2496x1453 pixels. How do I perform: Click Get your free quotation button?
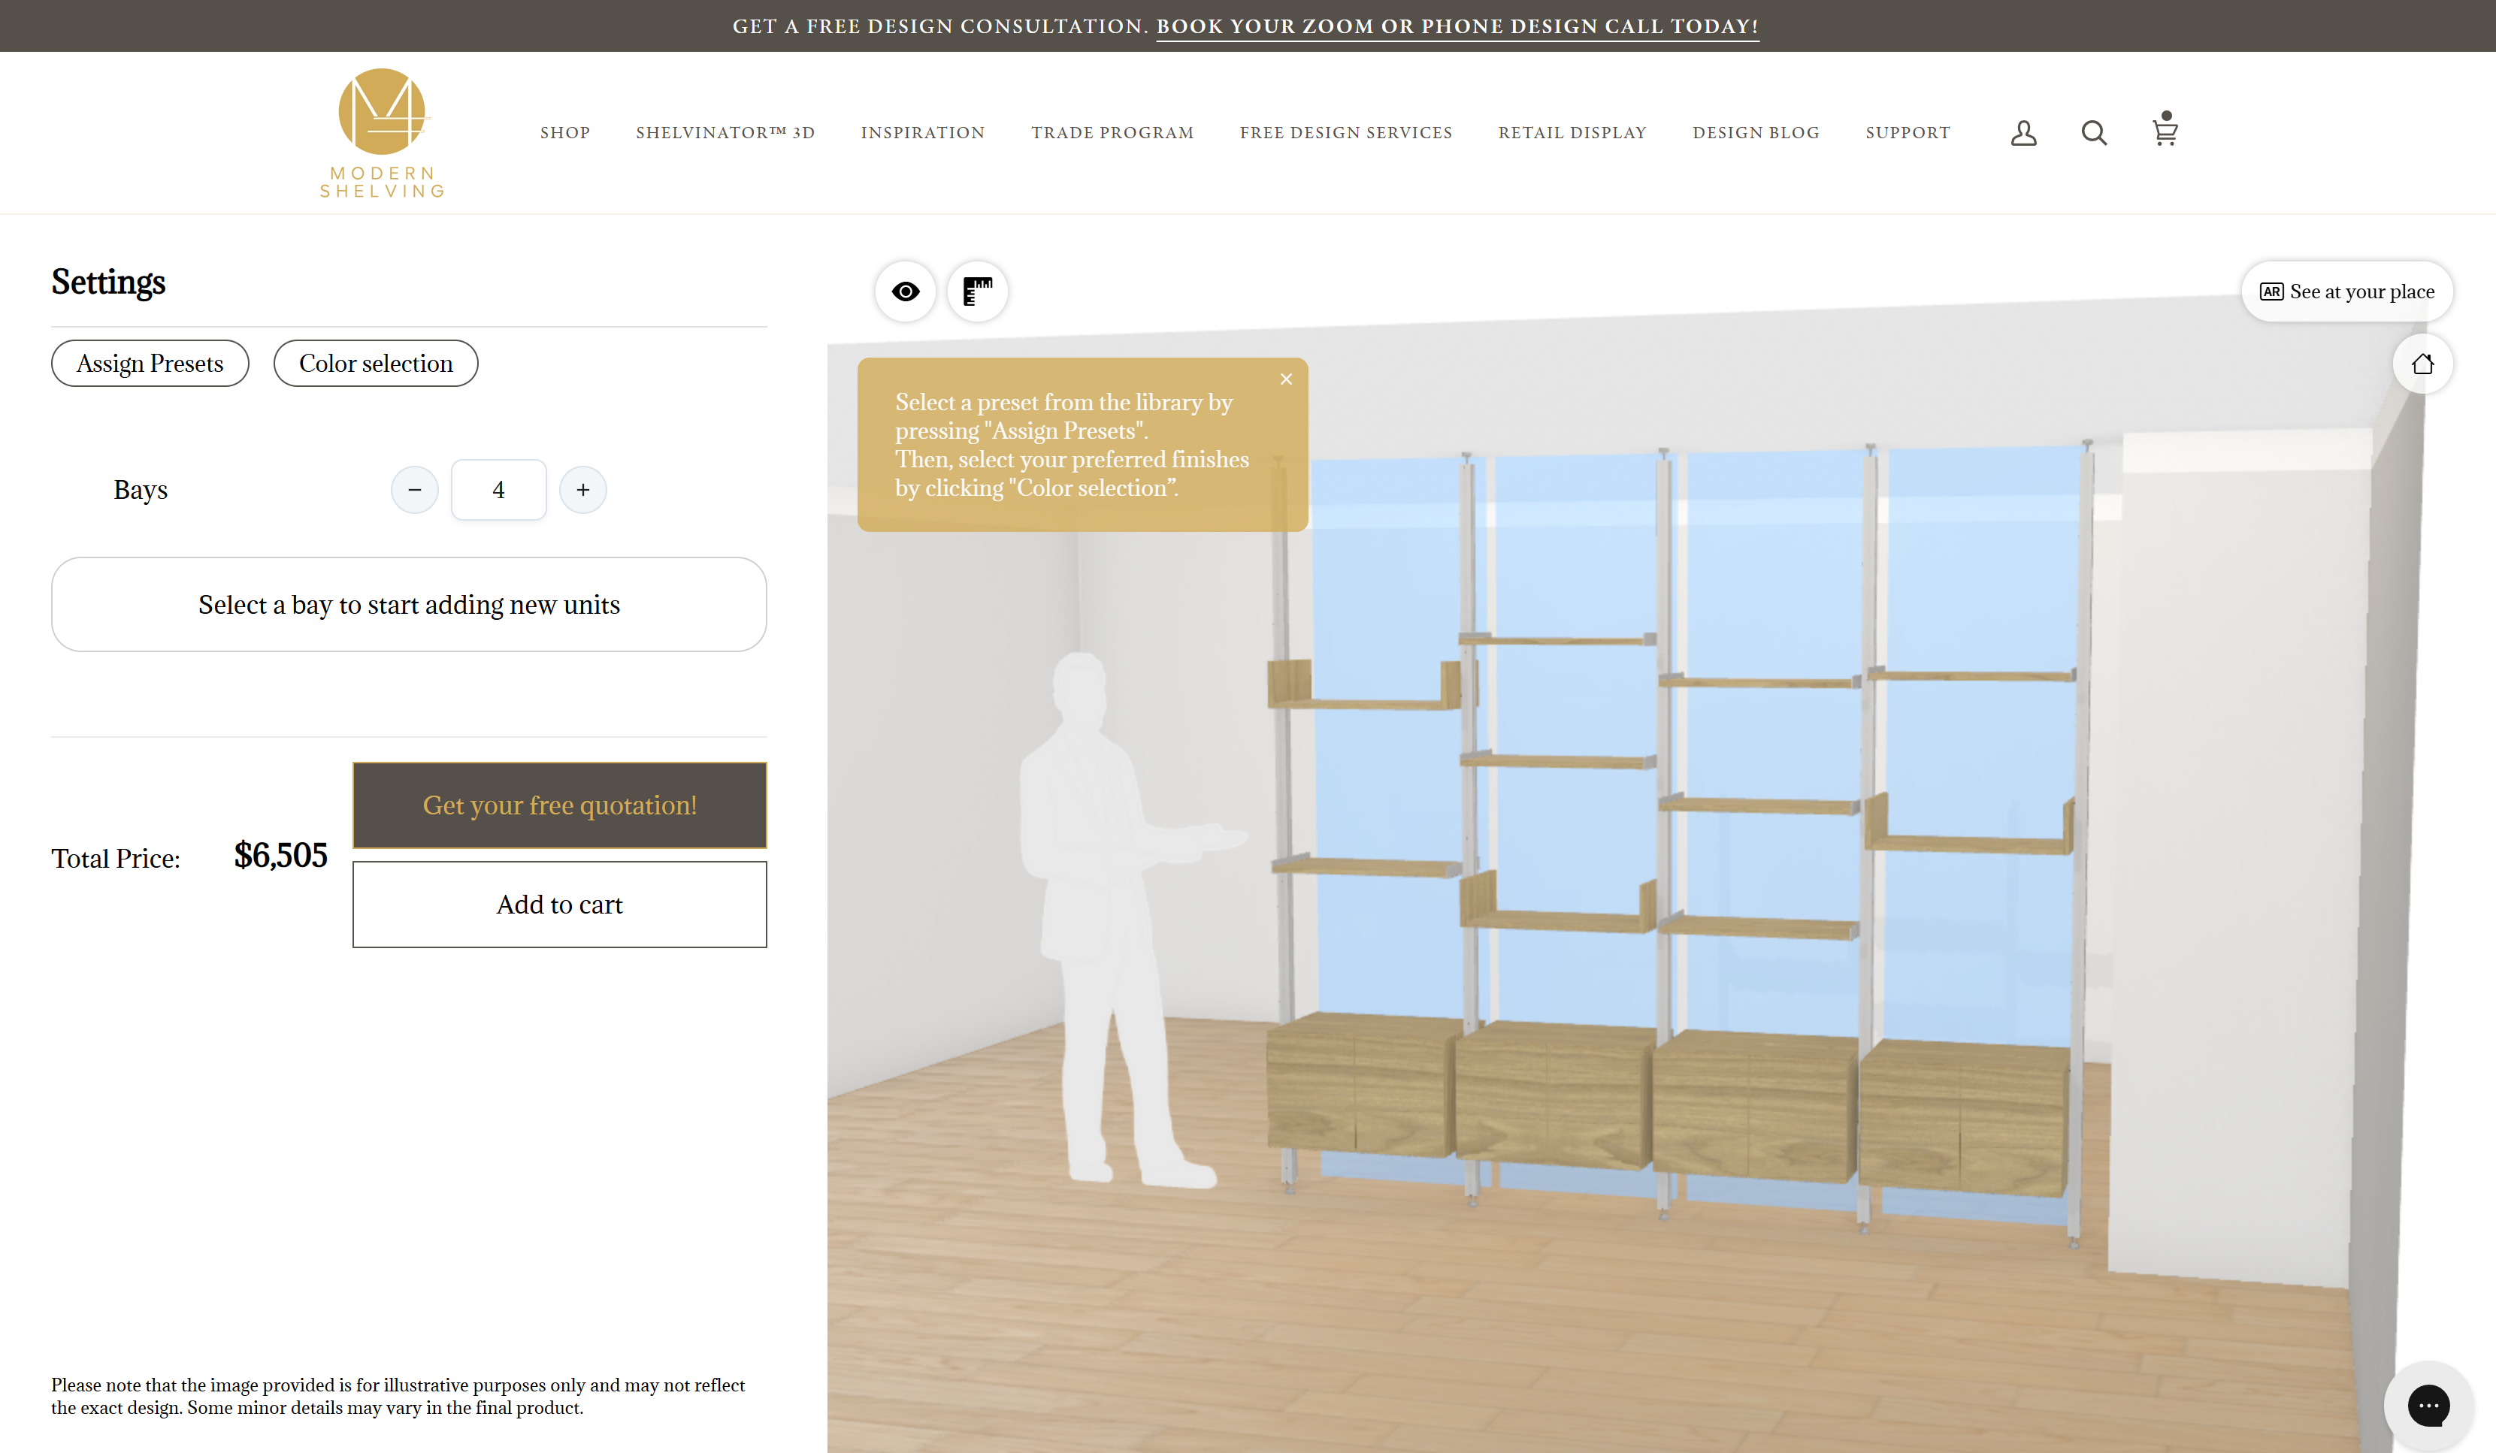(x=560, y=805)
